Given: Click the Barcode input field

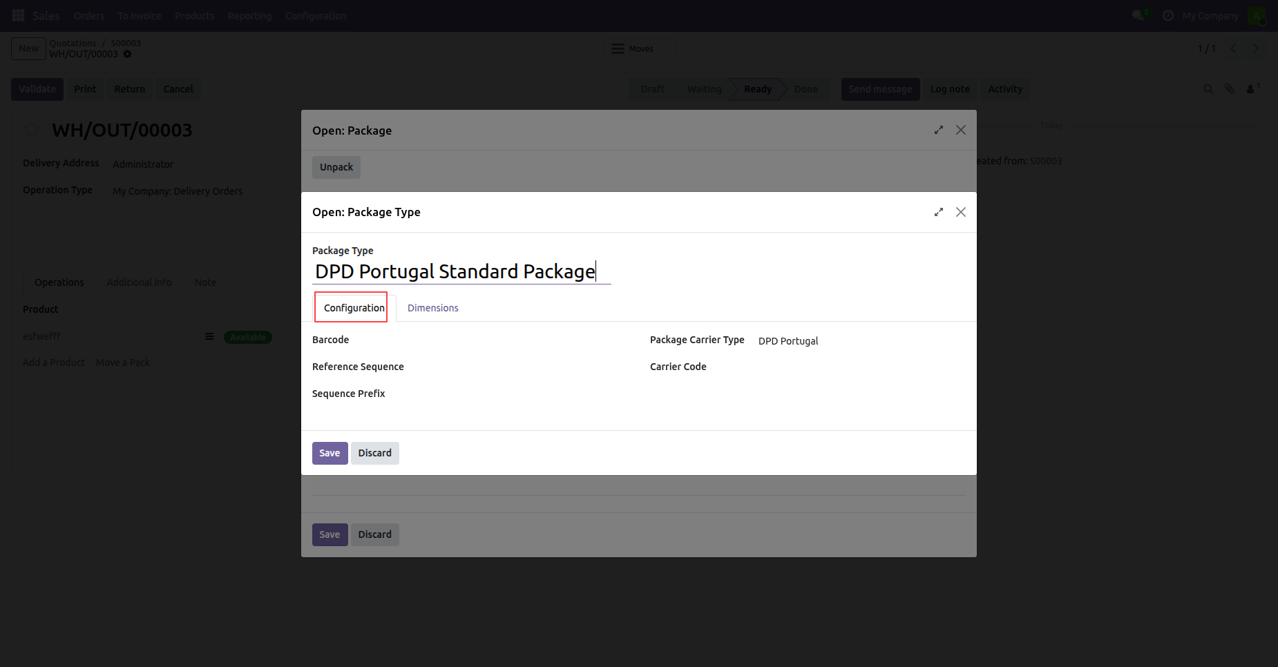Looking at the screenshot, I should coord(524,340).
